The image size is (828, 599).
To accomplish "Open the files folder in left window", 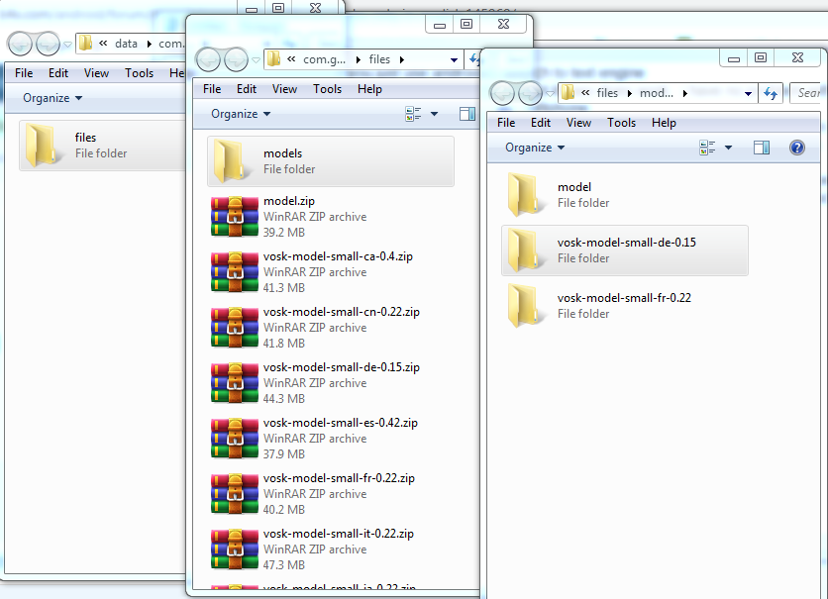I will [x=102, y=146].
